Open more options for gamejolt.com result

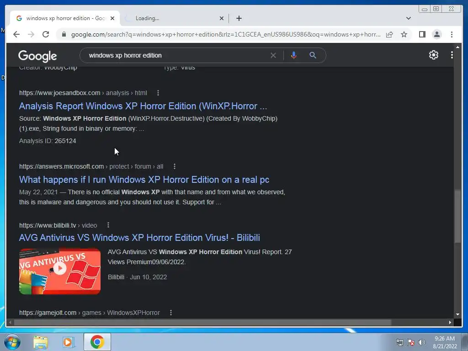click(x=170, y=313)
